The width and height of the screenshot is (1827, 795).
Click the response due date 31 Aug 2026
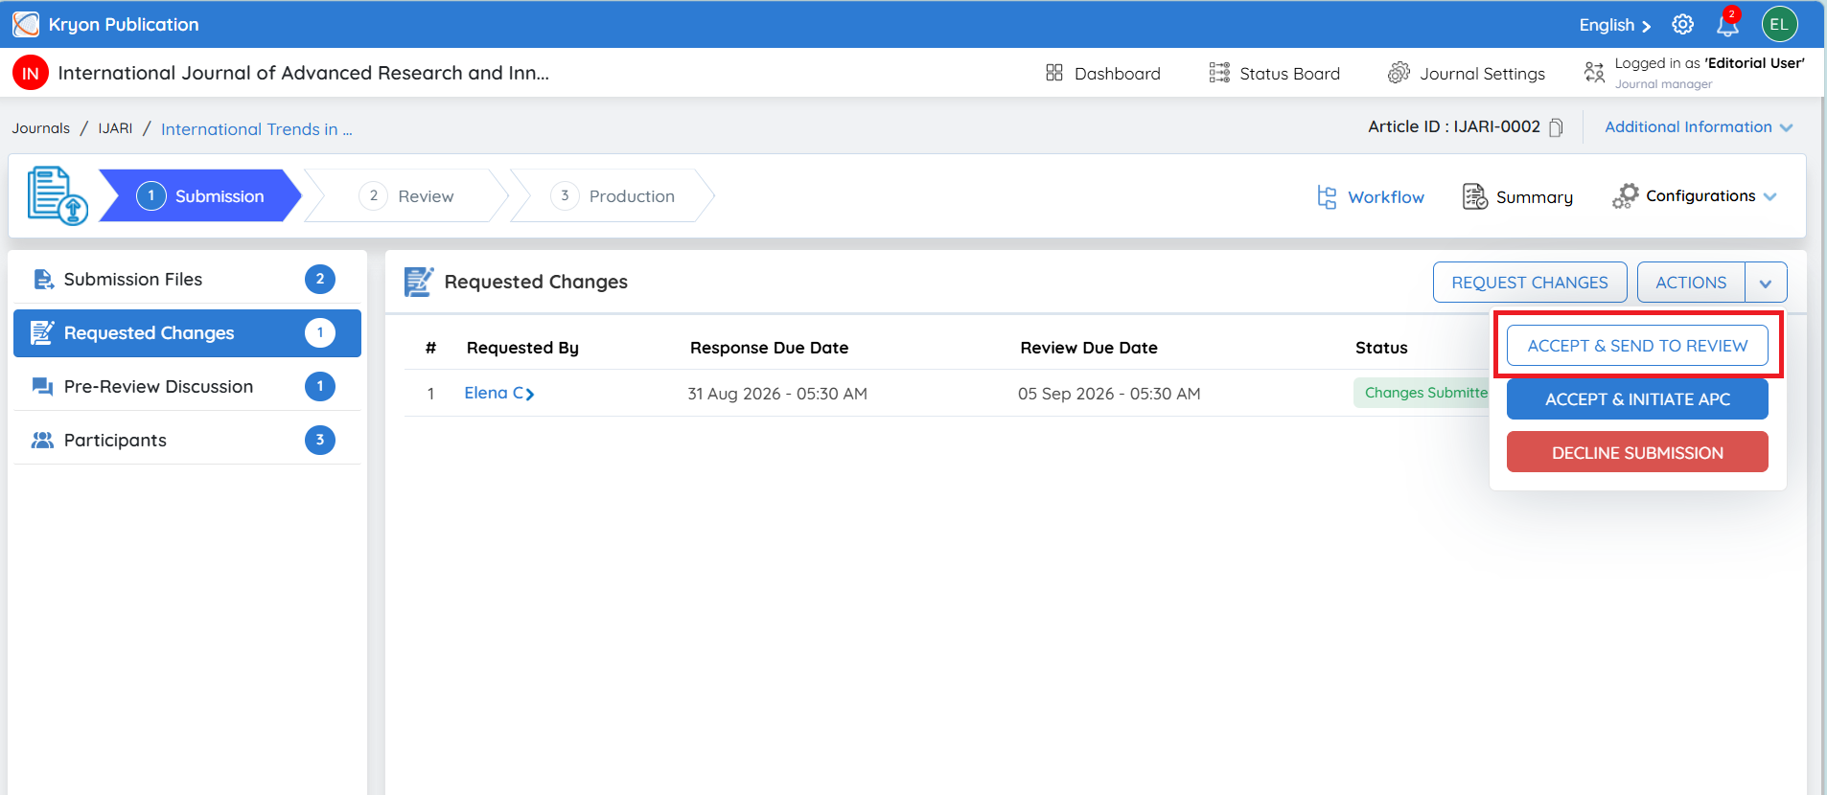pyautogui.click(x=777, y=394)
